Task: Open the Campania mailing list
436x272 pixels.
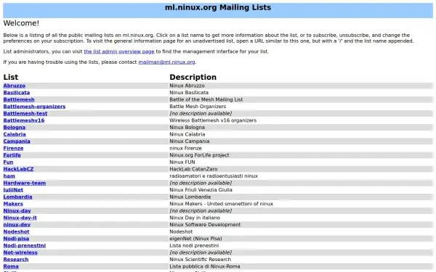Action: [x=17, y=141]
